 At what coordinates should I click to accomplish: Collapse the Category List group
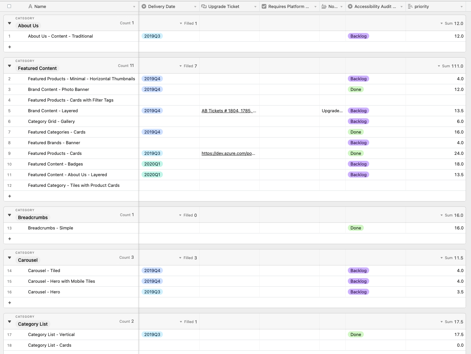[9, 322]
